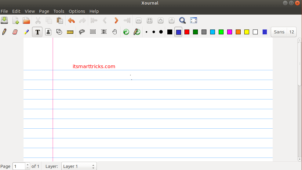Go to the next page
This screenshot has width=302, height=170.
[x=116, y=20]
